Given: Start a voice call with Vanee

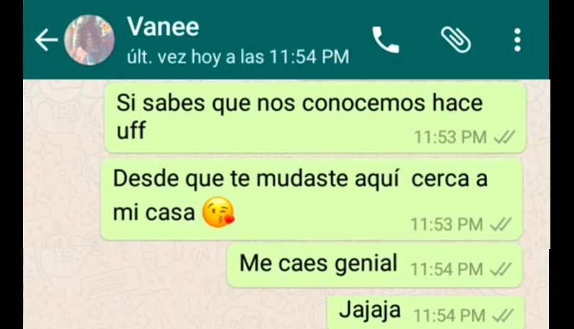Looking at the screenshot, I should point(386,40).
